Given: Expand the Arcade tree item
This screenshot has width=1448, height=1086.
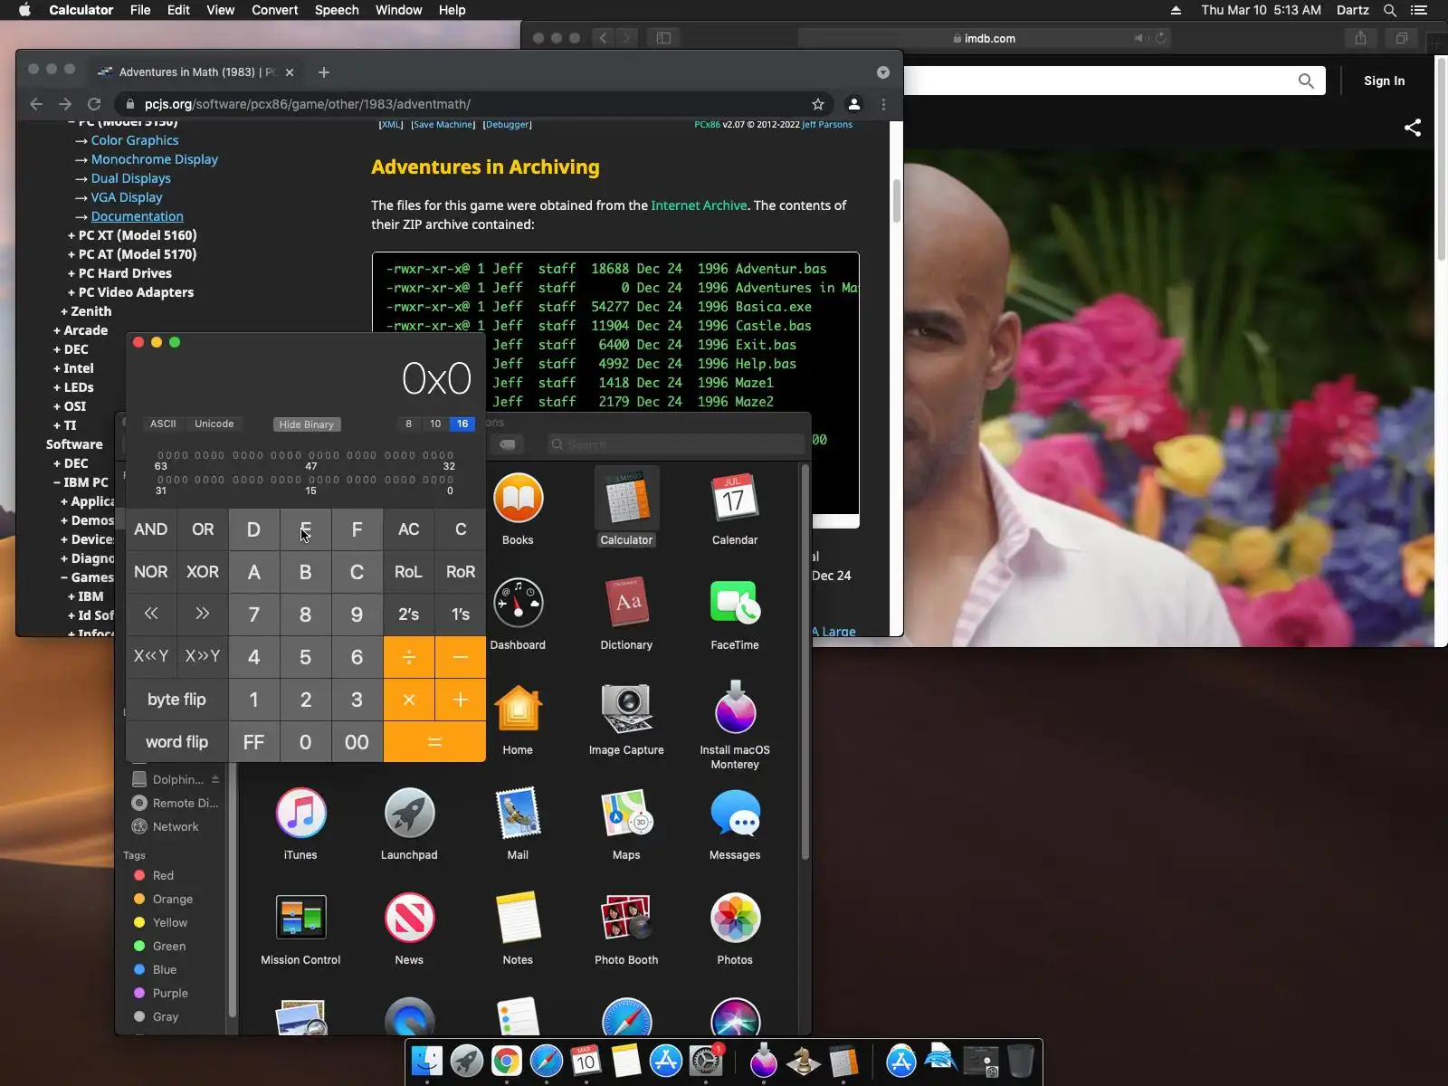Looking at the screenshot, I should pos(81,330).
